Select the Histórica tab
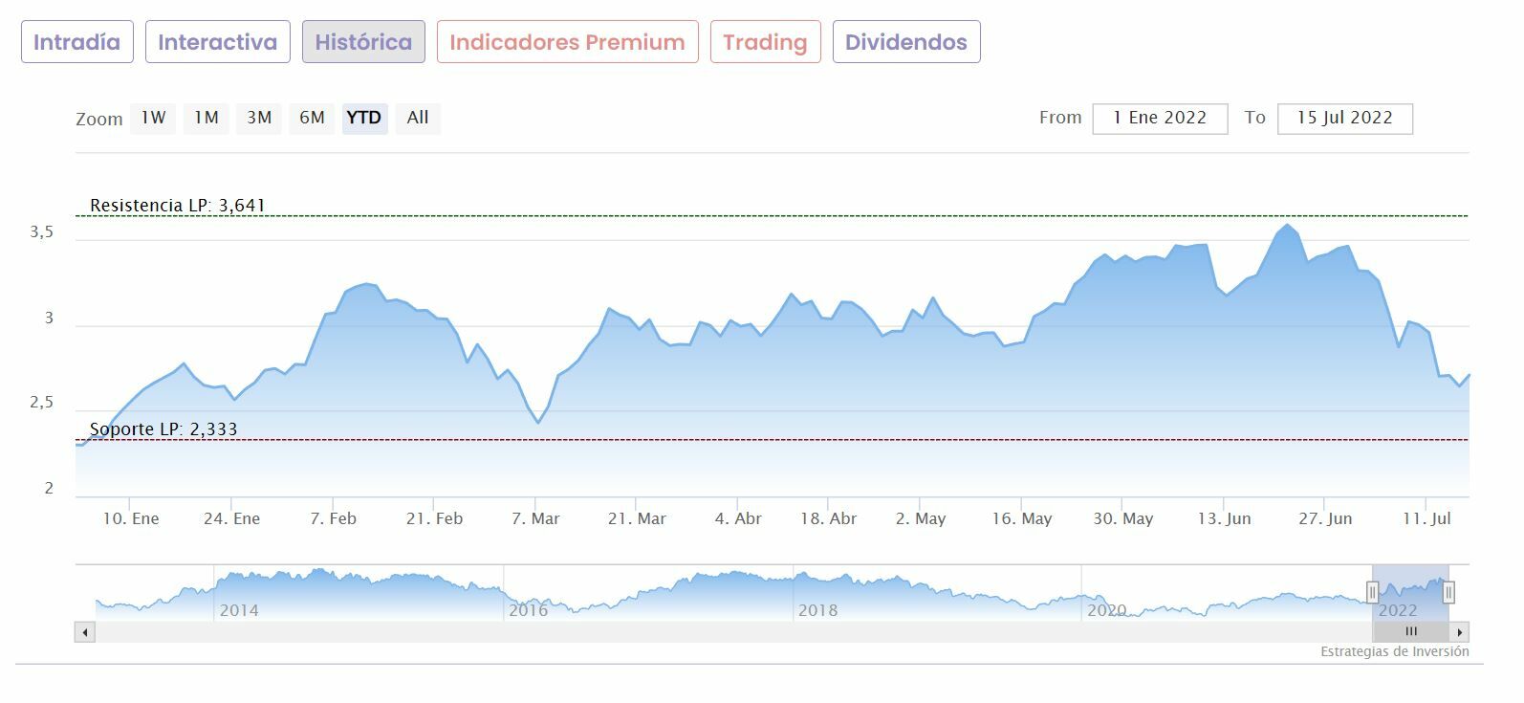Image resolution: width=1524 pixels, height=703 pixels. point(363,42)
